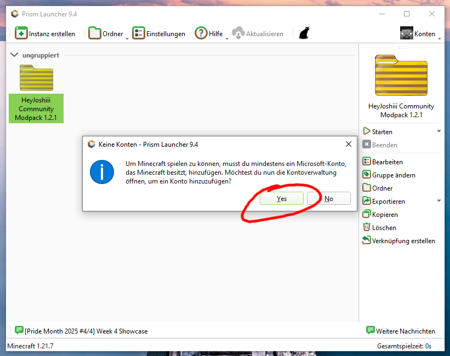Open the Konten account dropdown
This screenshot has height=356, width=450.
pos(420,33)
